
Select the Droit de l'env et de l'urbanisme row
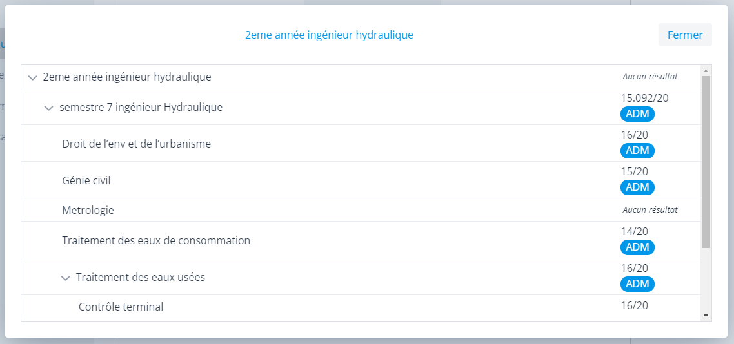[136, 144]
